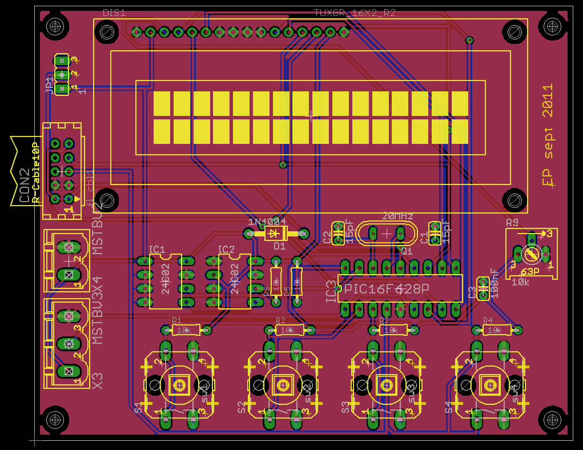Click pushbutton switch S4
The width and height of the screenshot is (583, 450).
pos(489,385)
